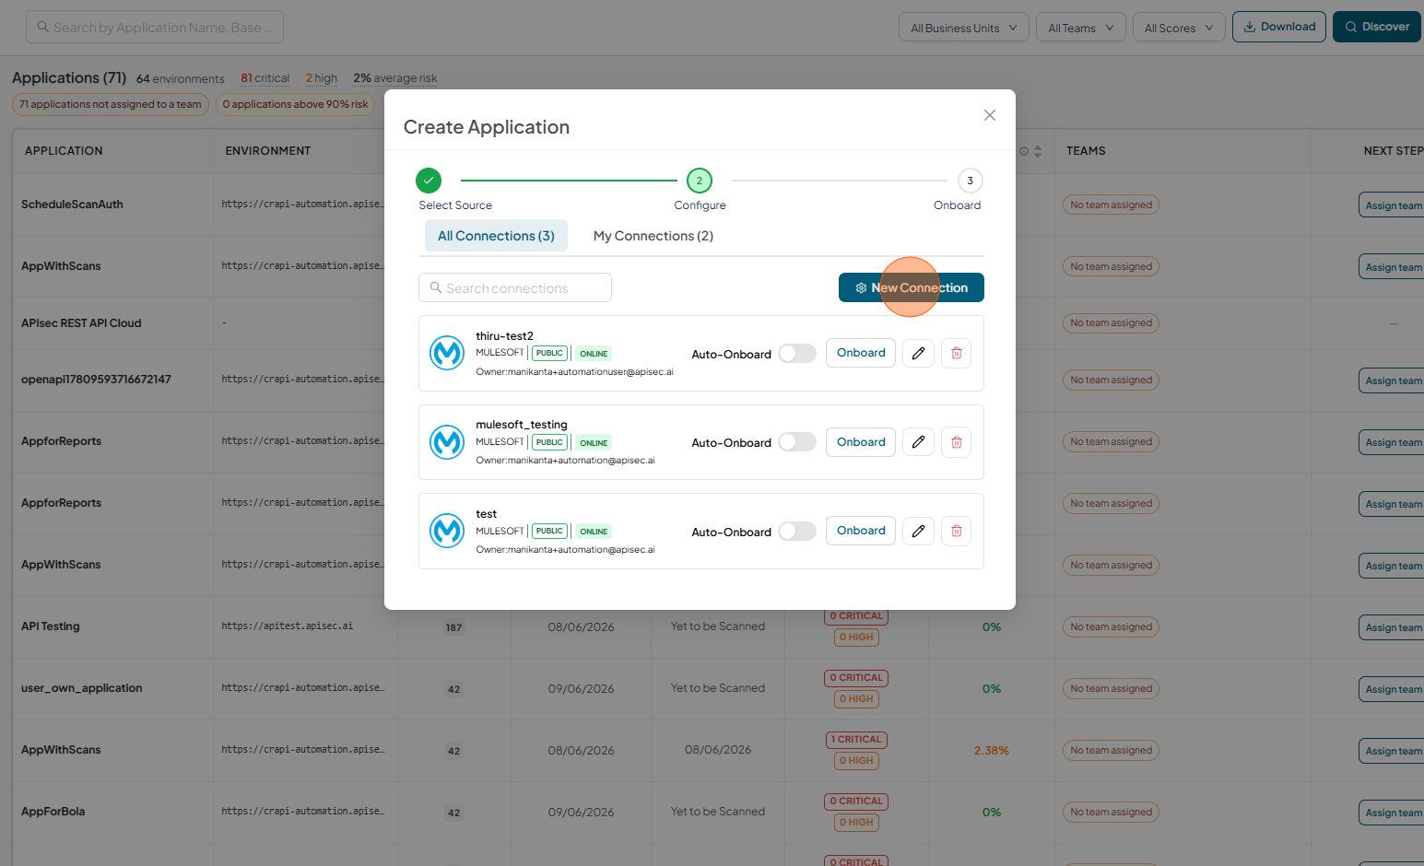Screen dimensions: 1424x866
Task: Click the MuleSoft logo of thiru-test2
Action: click(447, 353)
